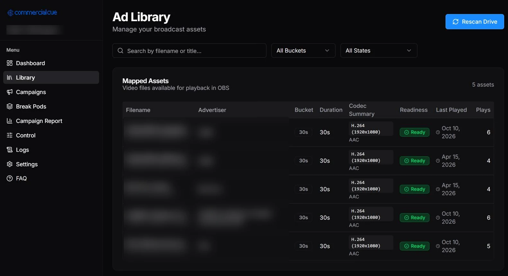
Task: Click the Dashboard grid icon
Action: pyautogui.click(x=10, y=63)
